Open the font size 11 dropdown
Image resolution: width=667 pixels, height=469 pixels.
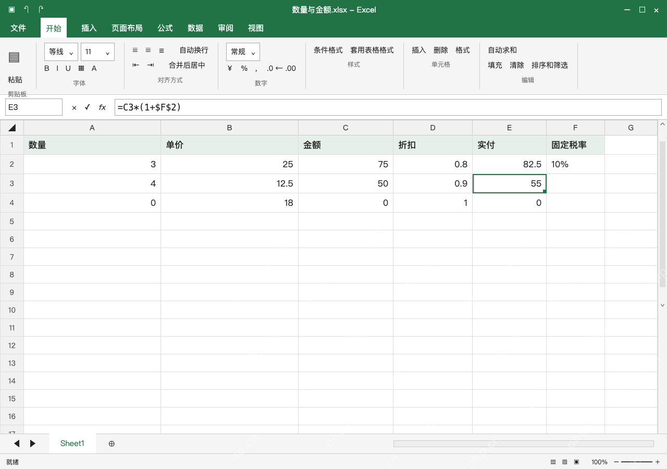coord(97,52)
